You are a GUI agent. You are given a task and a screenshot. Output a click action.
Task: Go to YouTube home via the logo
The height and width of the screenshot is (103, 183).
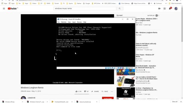tap(13, 9)
